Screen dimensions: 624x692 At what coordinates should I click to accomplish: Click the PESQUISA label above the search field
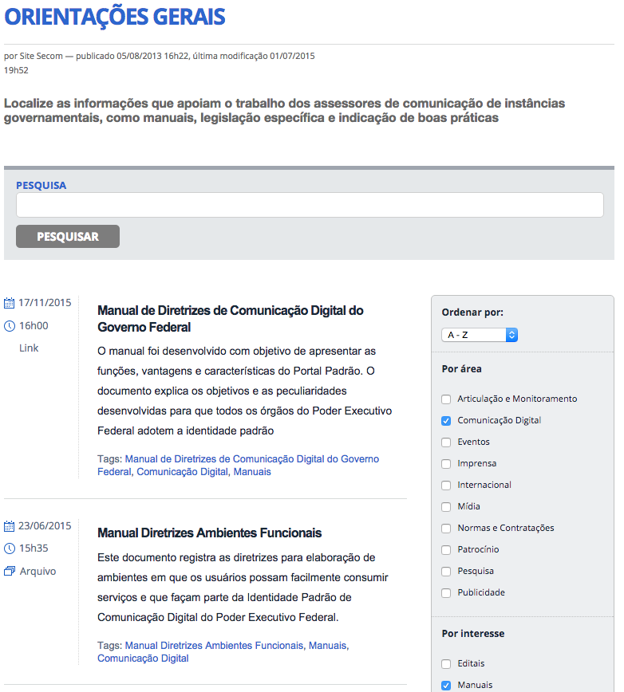tap(41, 185)
